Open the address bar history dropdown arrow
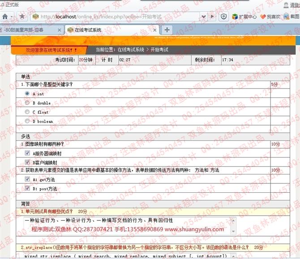The height and width of the screenshot is (259, 300). (204, 17)
